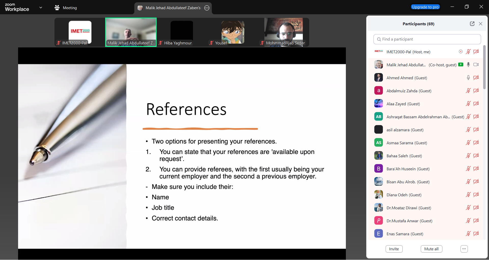Screen dimensions: 489x260
Task: Open sharing options menu for Malik's screen
Action: 207,8
